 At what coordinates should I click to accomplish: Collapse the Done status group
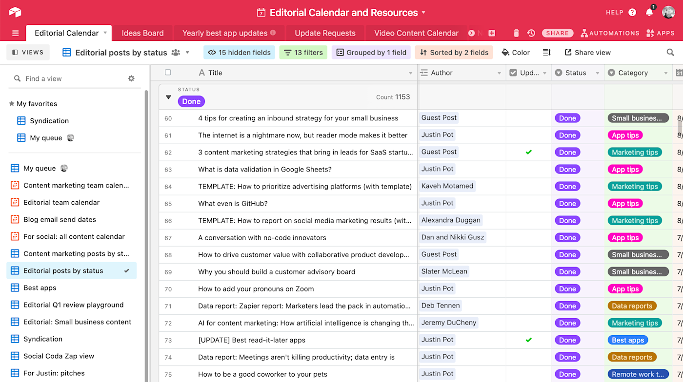click(168, 97)
